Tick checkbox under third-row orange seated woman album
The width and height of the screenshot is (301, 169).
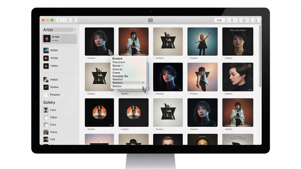pyautogui.click(x=223, y=129)
